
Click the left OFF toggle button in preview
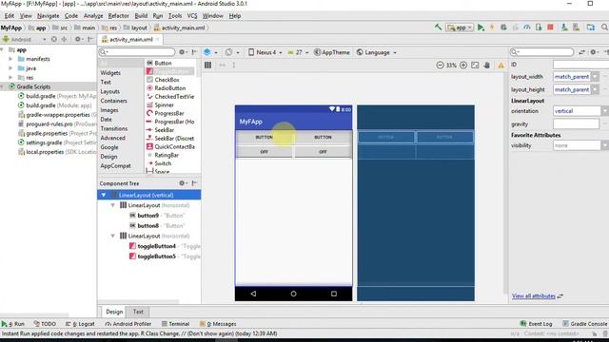[265, 152]
